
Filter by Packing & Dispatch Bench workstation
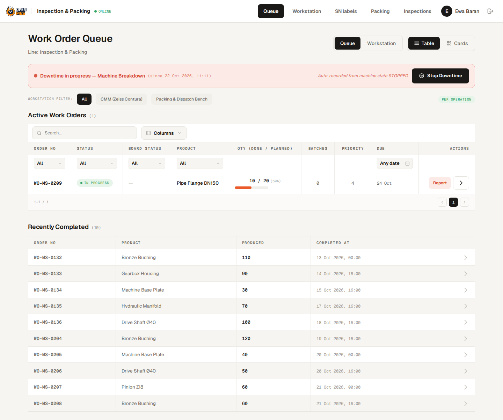[x=182, y=99]
